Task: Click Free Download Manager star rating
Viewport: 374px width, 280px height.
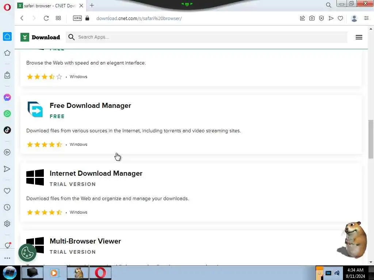Action: (x=44, y=144)
